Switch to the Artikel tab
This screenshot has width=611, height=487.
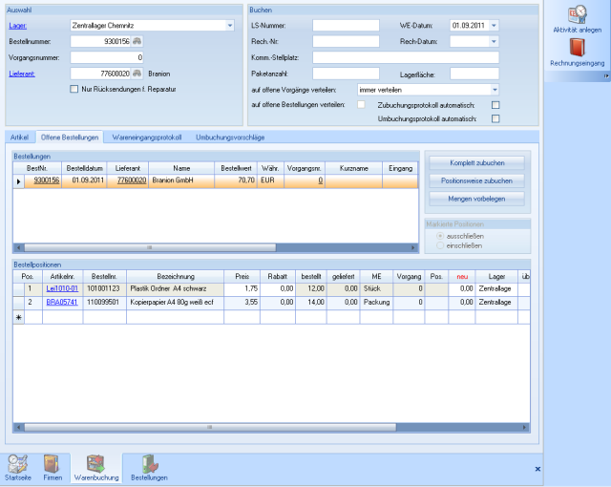point(19,138)
